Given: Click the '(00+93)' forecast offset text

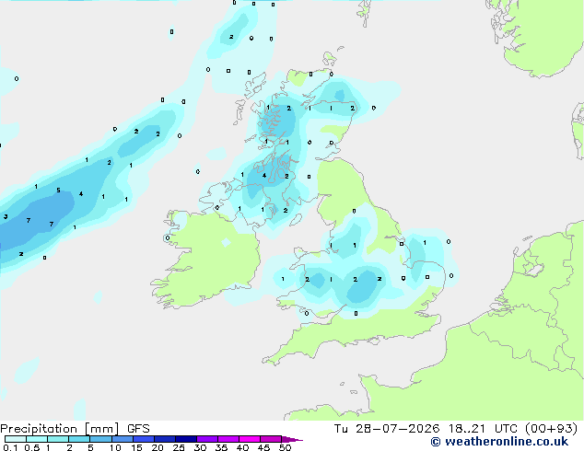Looking at the screenshot, I should pos(552,429).
